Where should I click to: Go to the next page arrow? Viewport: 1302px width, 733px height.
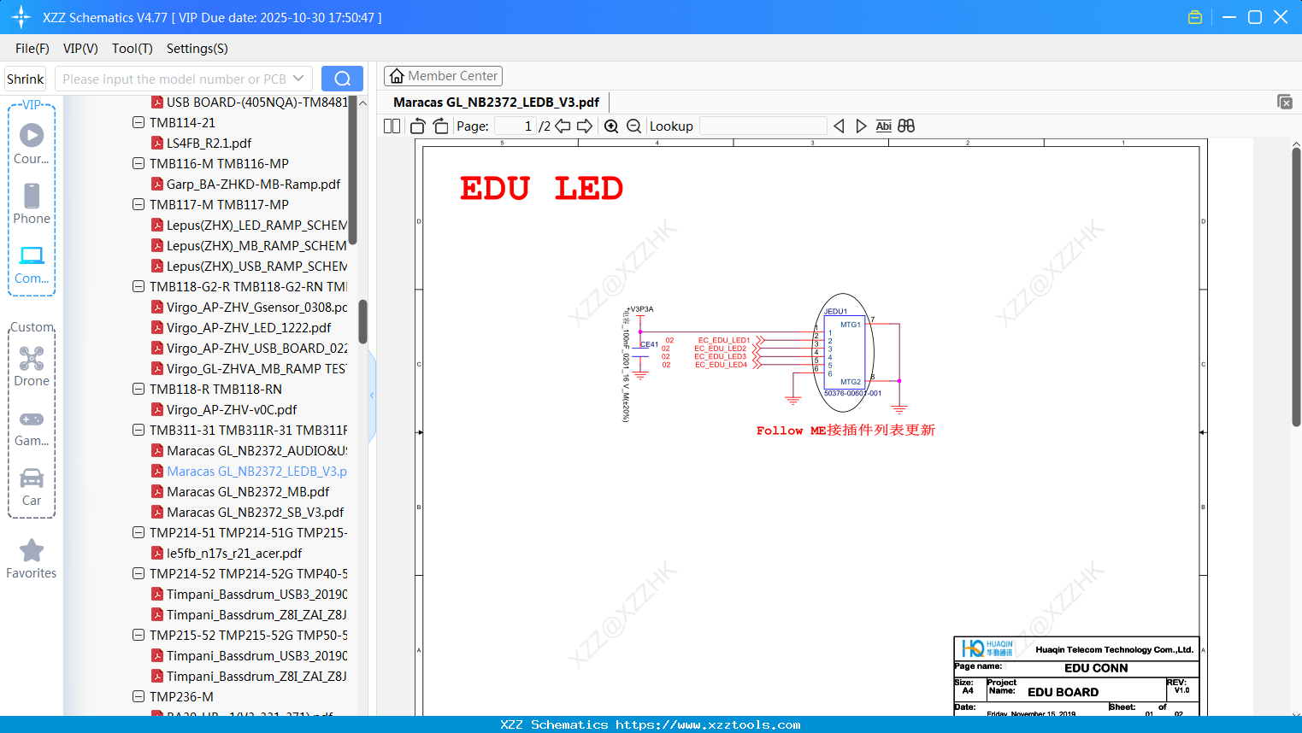tap(585, 126)
